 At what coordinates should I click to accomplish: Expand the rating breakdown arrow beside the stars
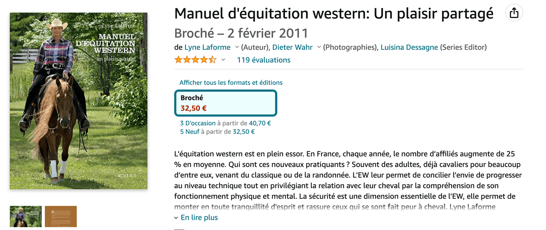[x=223, y=60]
